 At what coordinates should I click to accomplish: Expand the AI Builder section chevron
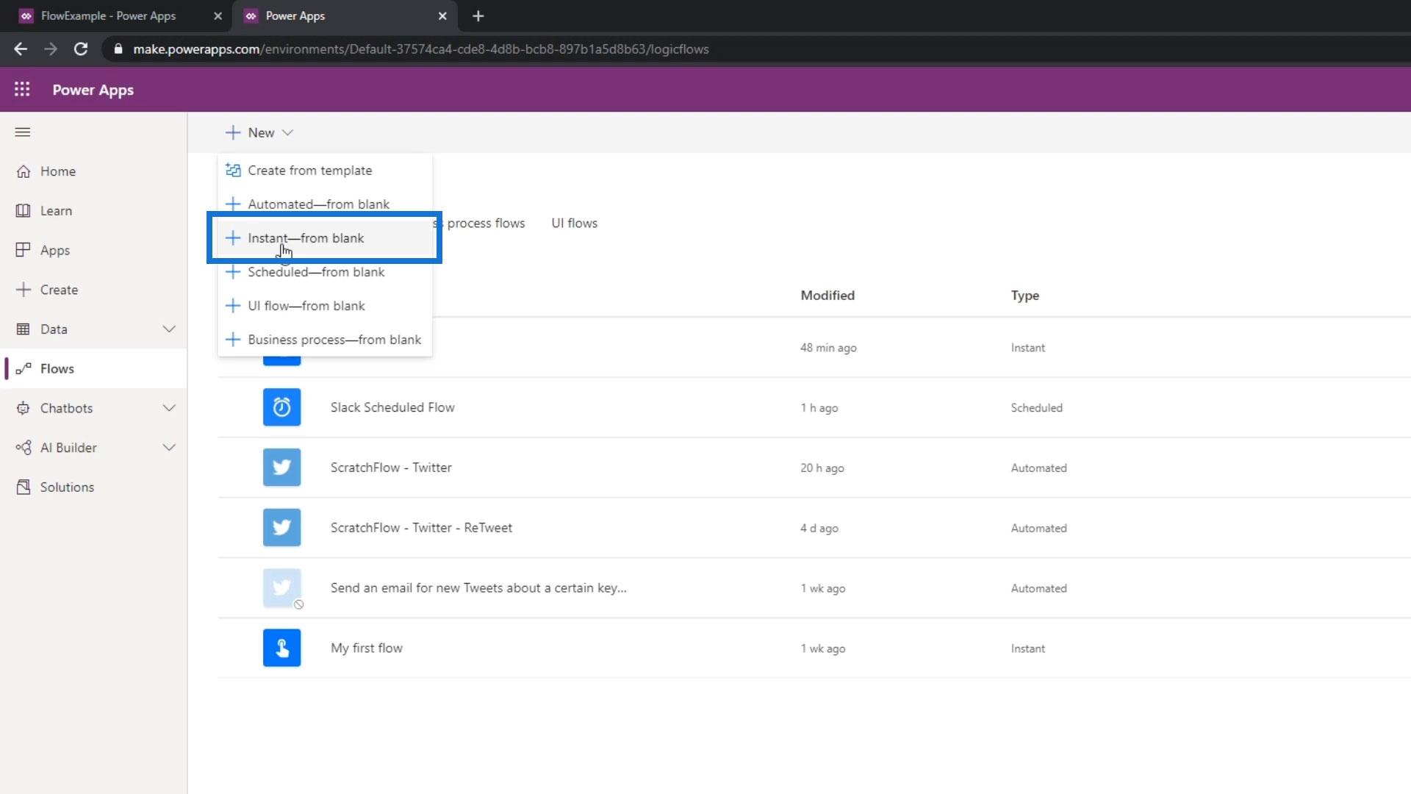(169, 448)
